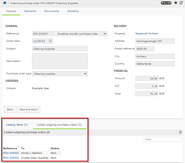185x163 pixels.
Task: Click the To column header
Action: 23,148
